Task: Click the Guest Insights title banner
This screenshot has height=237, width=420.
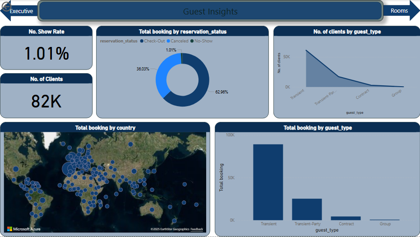Action: tap(210, 11)
